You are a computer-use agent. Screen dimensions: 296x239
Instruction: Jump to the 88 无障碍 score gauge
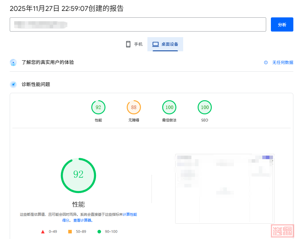(134, 107)
